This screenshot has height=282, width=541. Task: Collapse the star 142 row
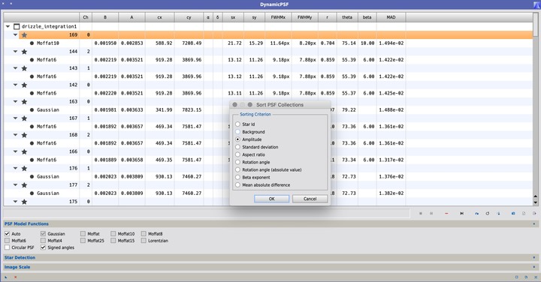coord(15,85)
